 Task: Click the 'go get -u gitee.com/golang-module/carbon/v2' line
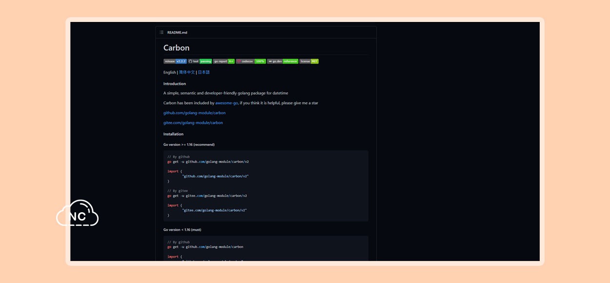[x=207, y=196]
